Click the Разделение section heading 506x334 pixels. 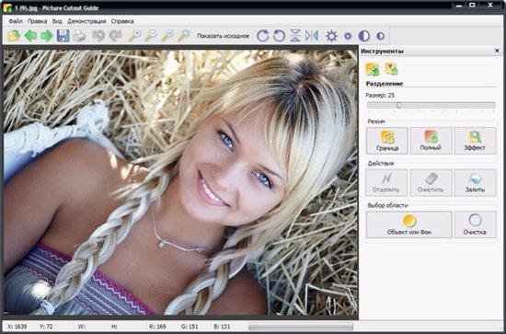[x=384, y=84]
